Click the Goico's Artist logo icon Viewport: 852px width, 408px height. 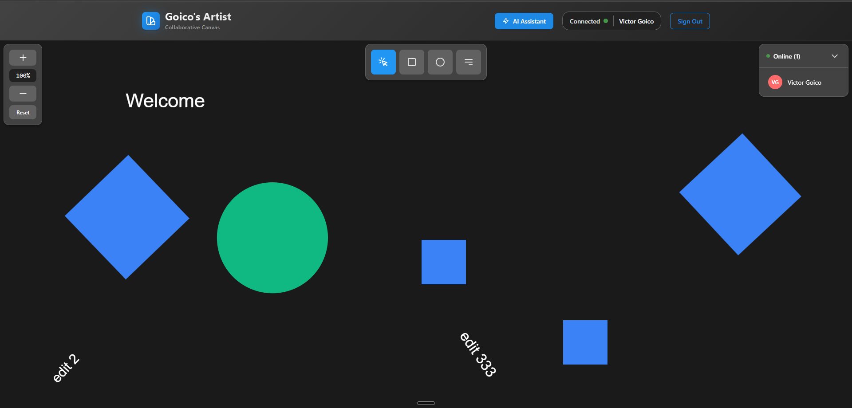click(x=151, y=21)
